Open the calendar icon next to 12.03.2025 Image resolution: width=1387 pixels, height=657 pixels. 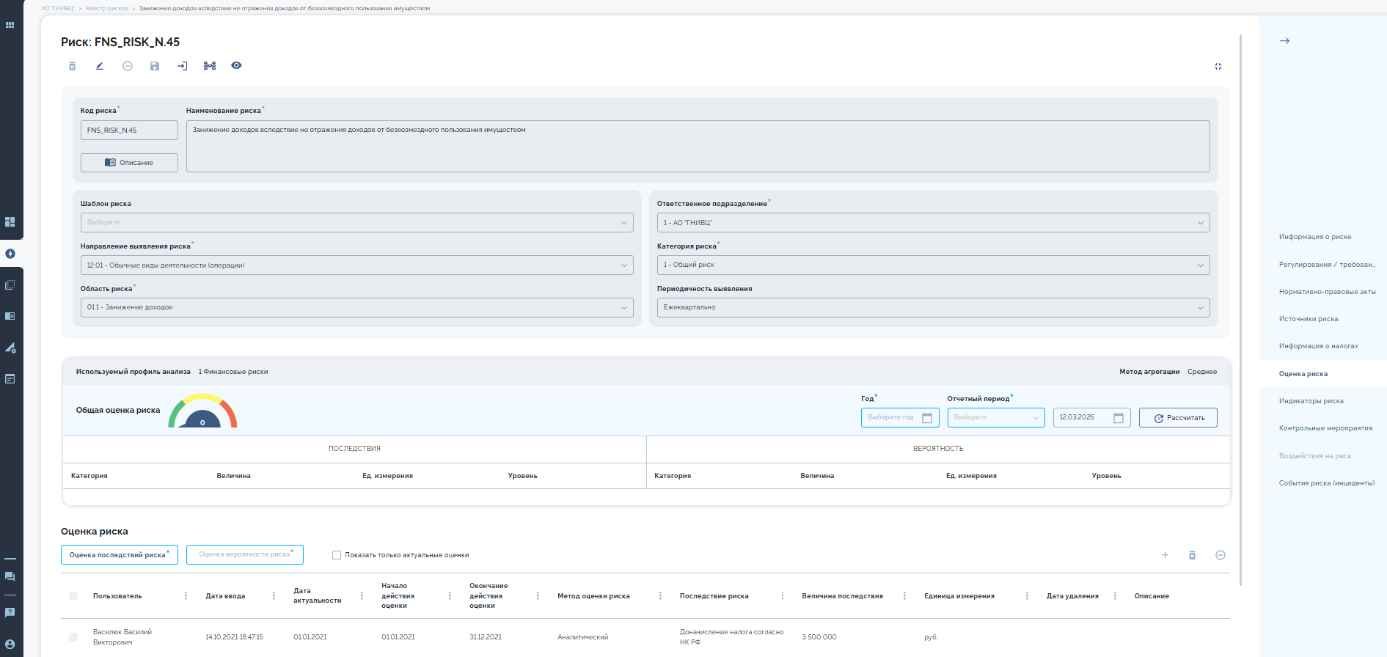1119,418
